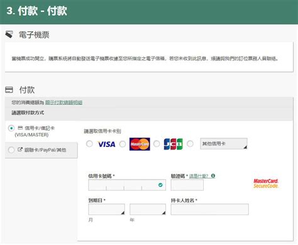Choose the VISA card type radio button
Viewport: 298px width, 245px height.
89,144
